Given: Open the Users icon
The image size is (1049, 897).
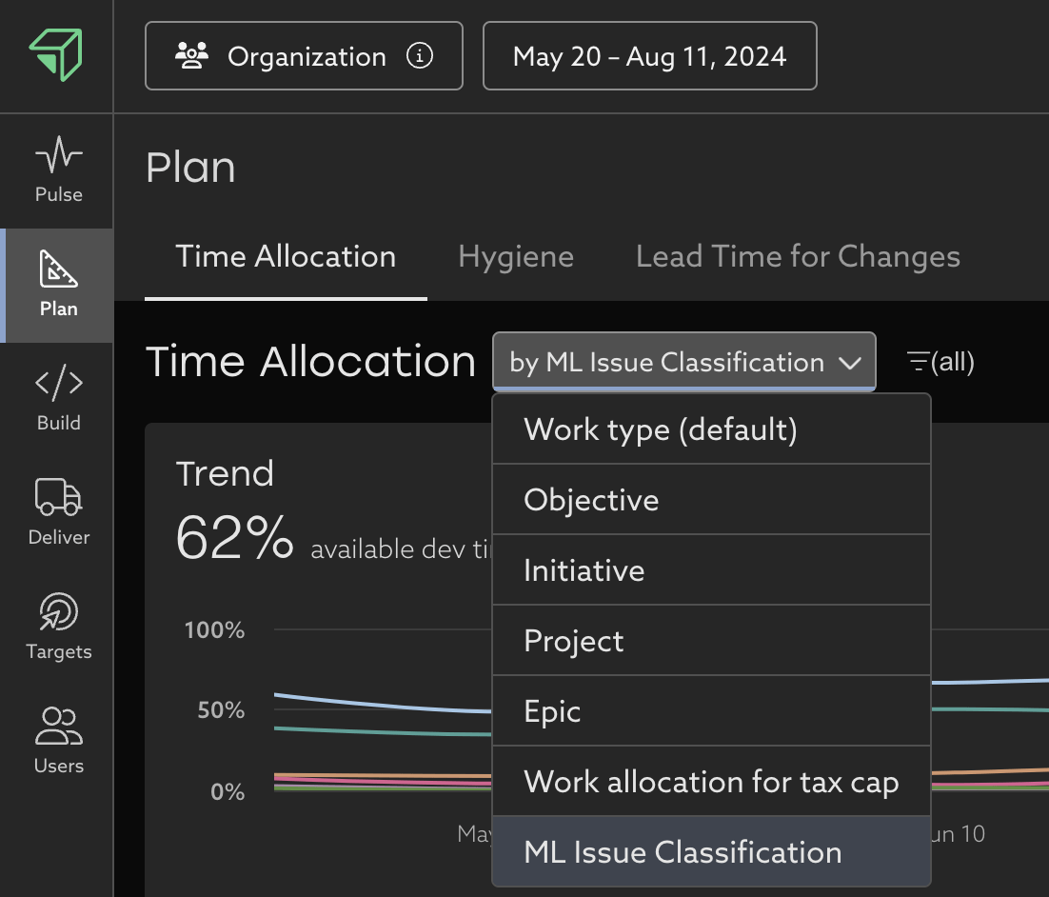Looking at the screenshot, I should tap(58, 727).
